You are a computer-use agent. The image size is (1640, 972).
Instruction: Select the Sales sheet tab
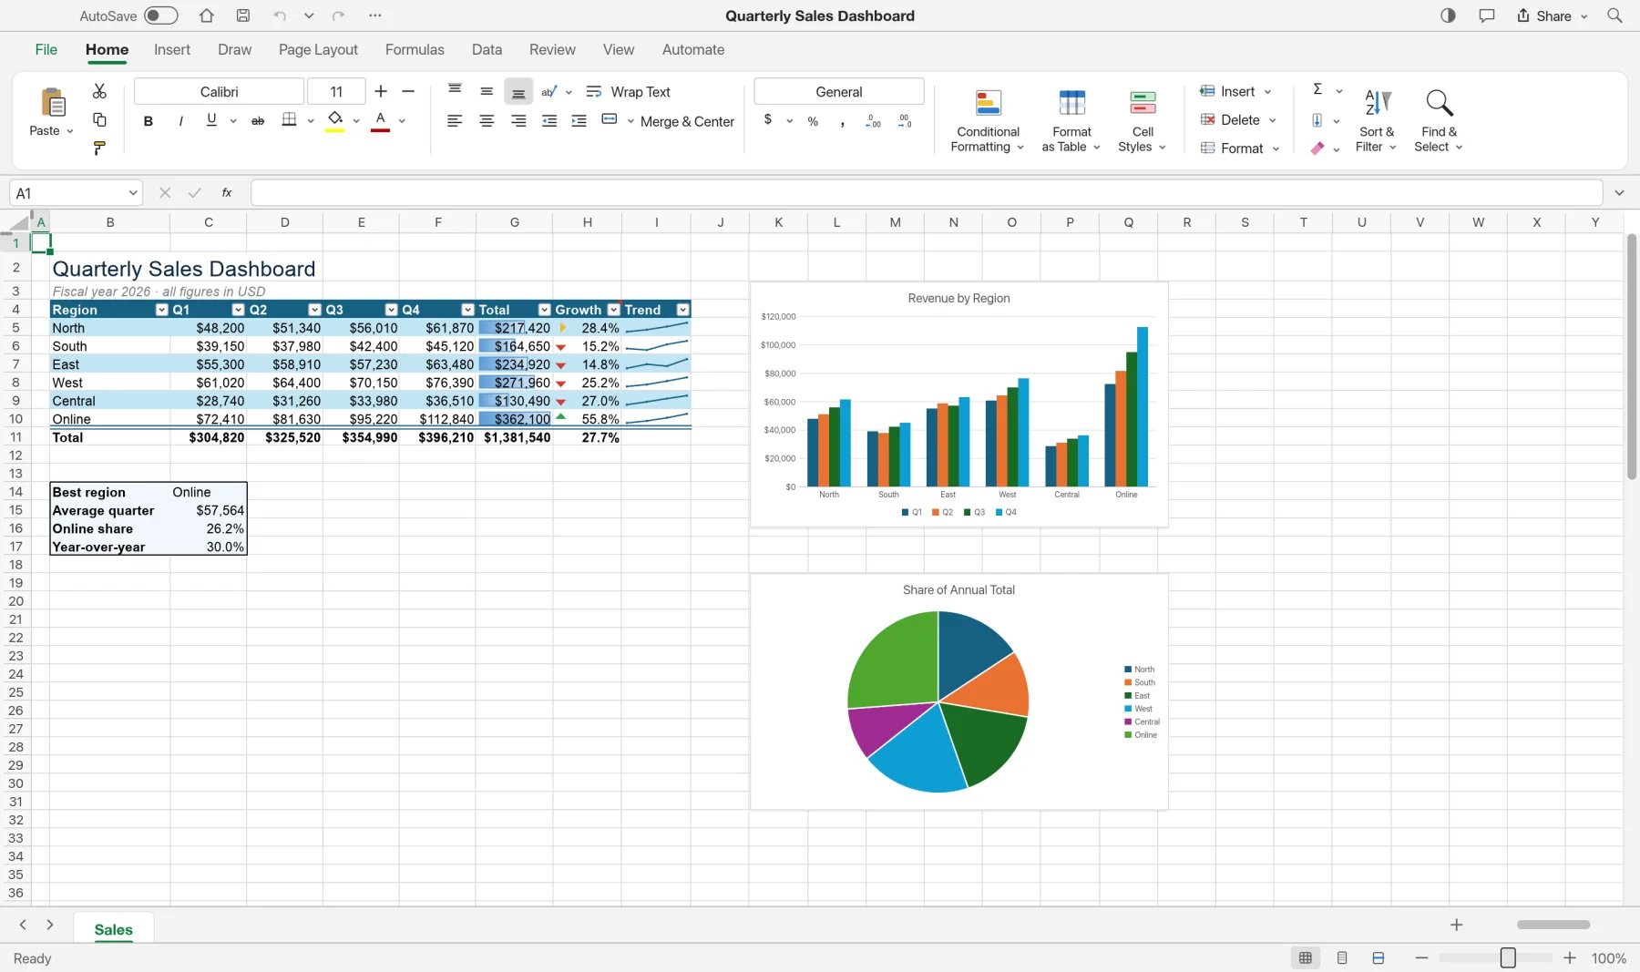pyautogui.click(x=113, y=929)
